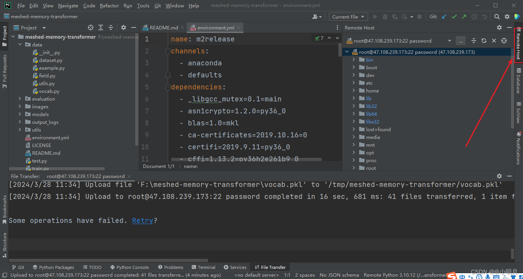The height and width of the screenshot is (279, 523).
Task: Expand the remote home directory
Action: point(354,91)
